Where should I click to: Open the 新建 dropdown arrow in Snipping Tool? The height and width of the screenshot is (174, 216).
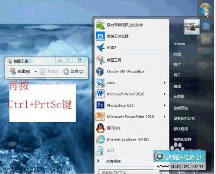35,71
